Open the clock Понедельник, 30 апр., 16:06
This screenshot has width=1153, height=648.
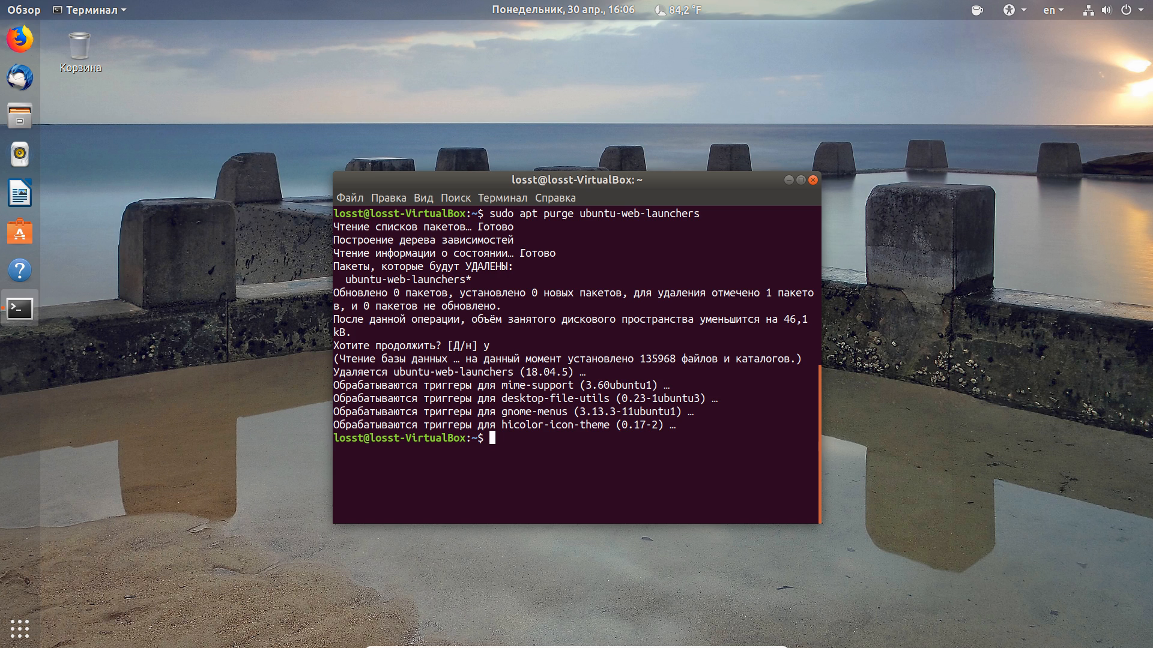(563, 10)
